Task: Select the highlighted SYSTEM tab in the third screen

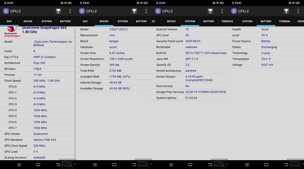Action: pyautogui.click(x=190, y=21)
